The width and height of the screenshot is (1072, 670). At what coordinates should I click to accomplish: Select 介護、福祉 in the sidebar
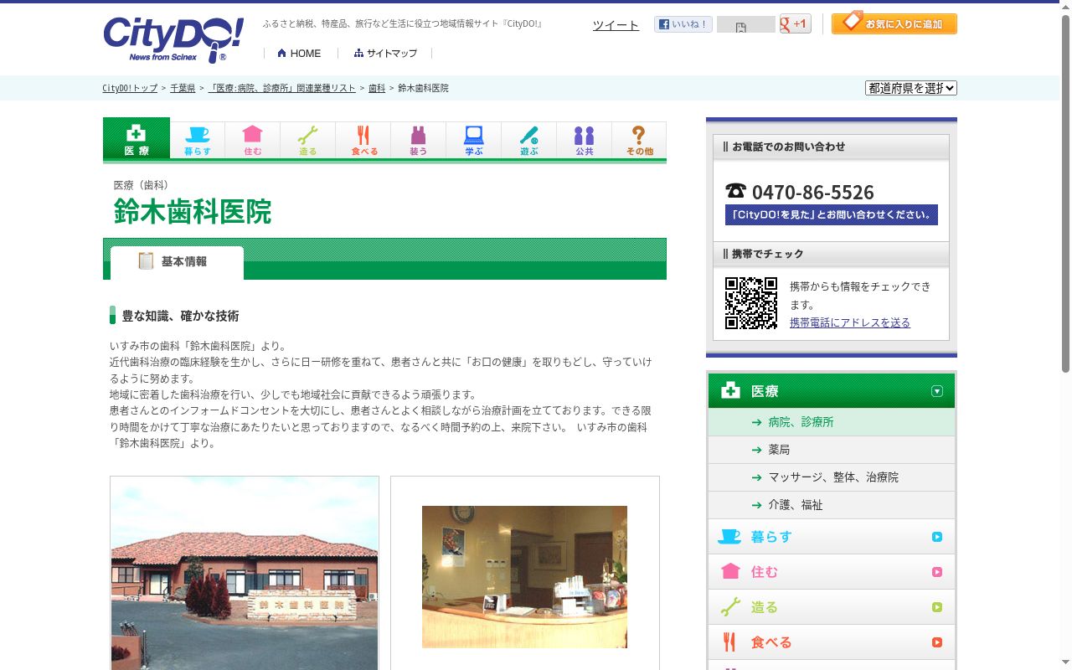coord(832,505)
